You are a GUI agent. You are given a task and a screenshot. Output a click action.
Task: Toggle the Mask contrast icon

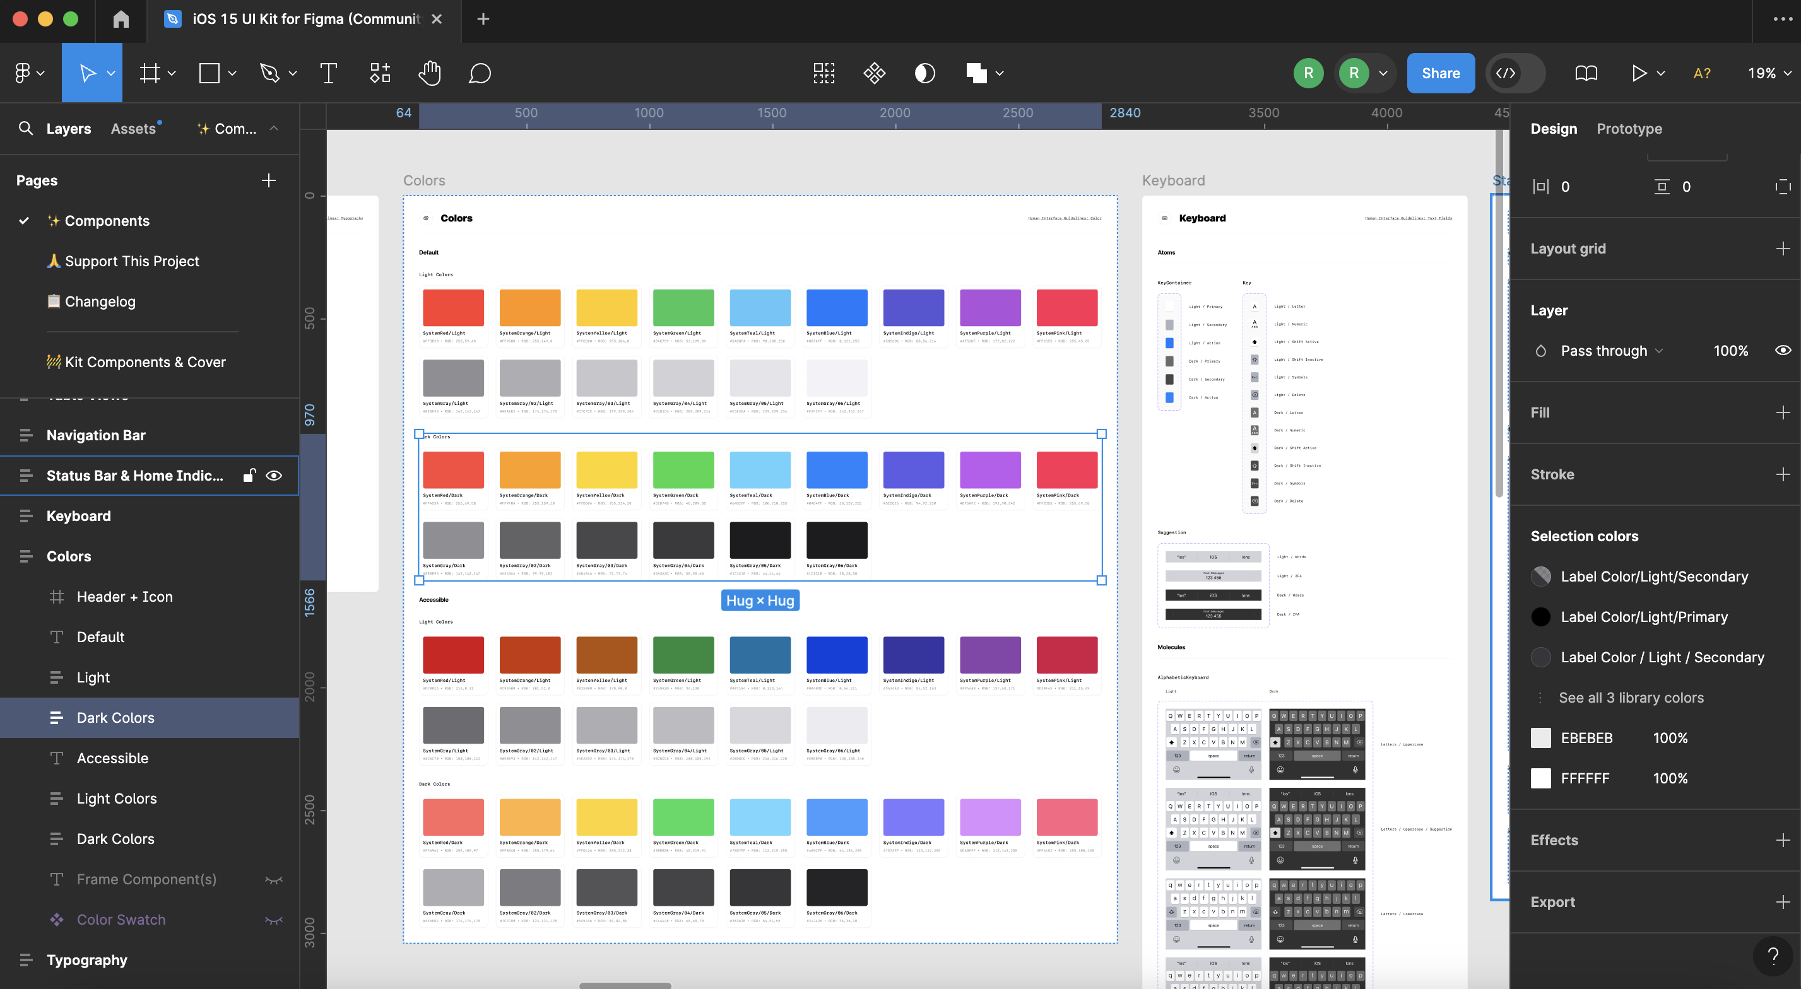[x=924, y=73]
